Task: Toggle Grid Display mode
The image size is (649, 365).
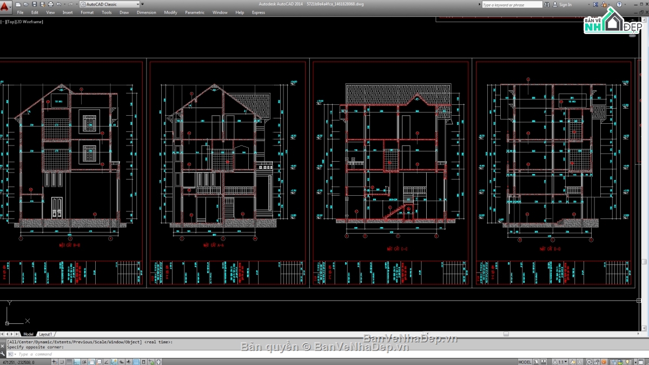Action: tap(69, 361)
